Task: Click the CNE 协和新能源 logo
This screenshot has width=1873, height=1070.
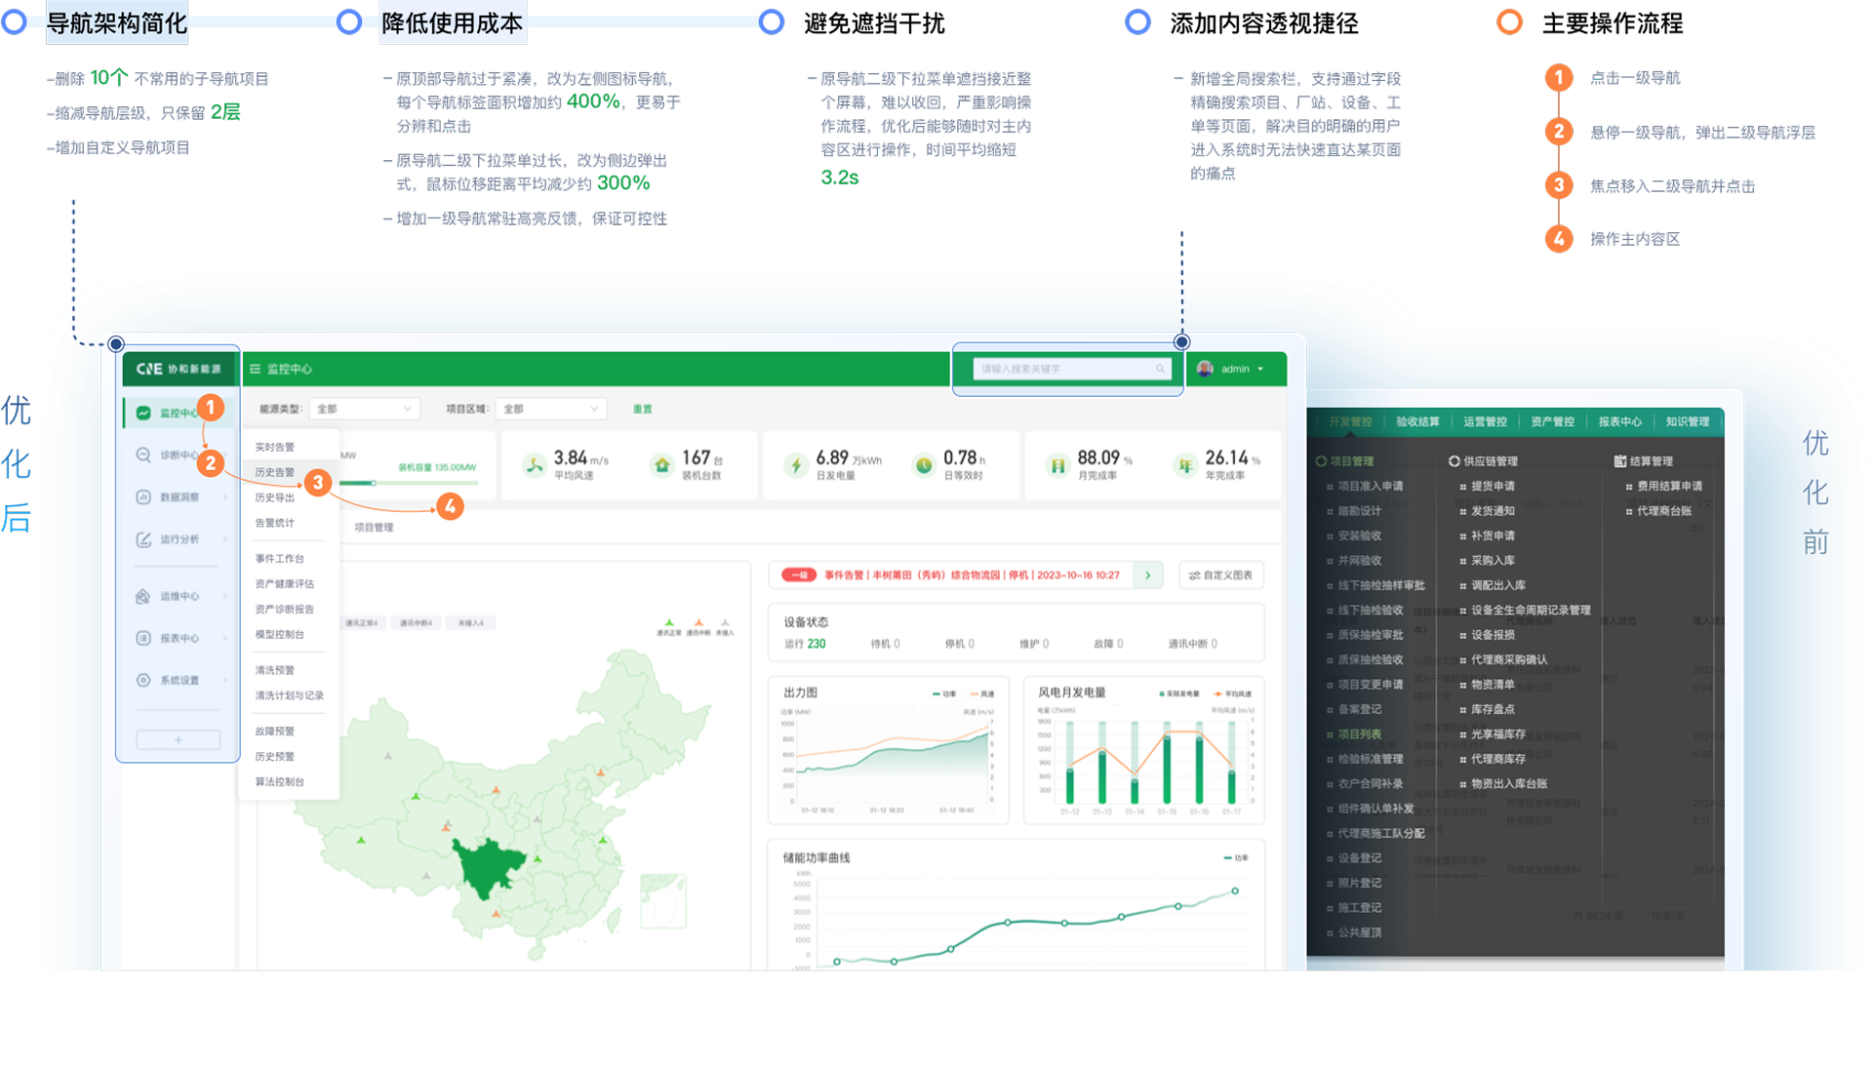Action: [179, 369]
